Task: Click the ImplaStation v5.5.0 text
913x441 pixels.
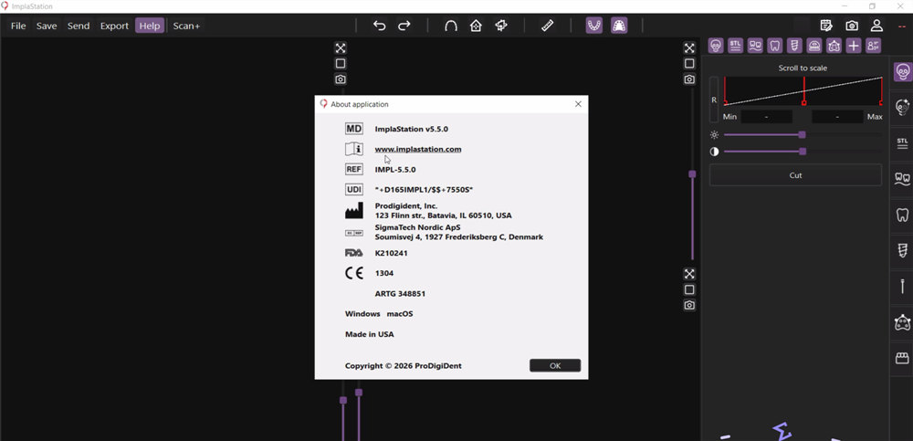Action: [412, 129]
